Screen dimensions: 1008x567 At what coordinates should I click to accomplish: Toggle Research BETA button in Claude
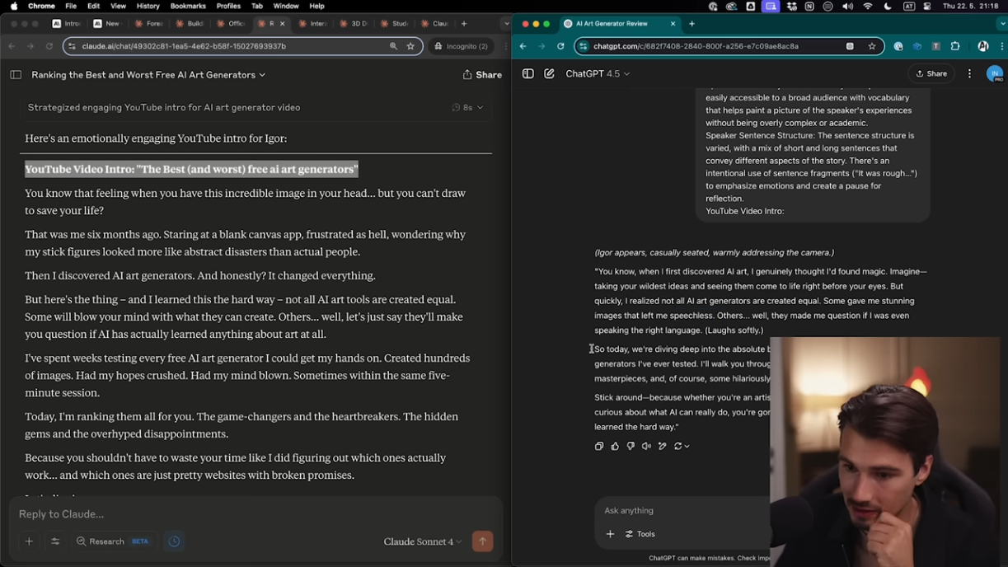(x=113, y=541)
